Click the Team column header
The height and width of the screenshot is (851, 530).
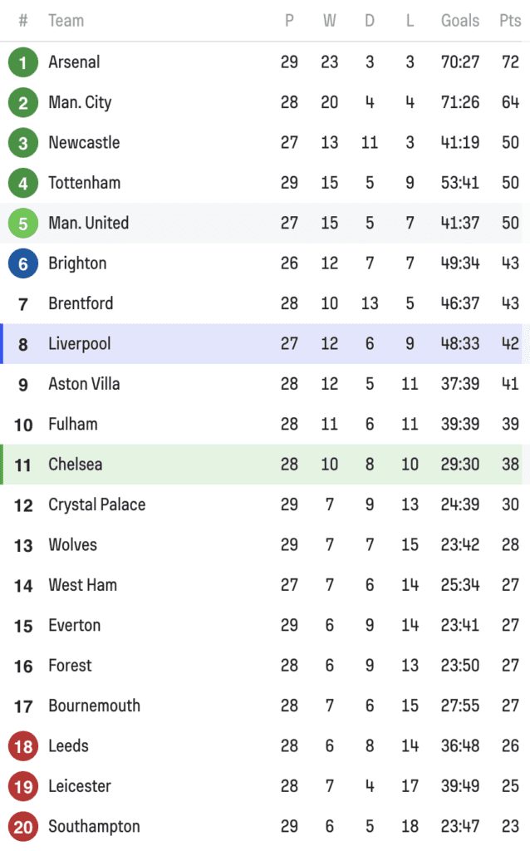point(66,21)
